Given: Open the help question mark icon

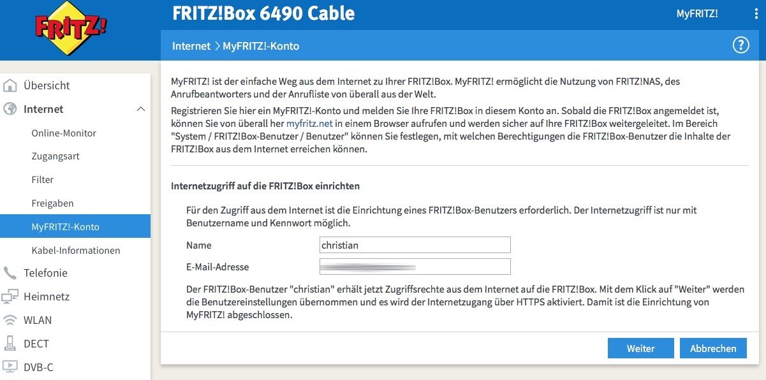Looking at the screenshot, I should (x=740, y=45).
